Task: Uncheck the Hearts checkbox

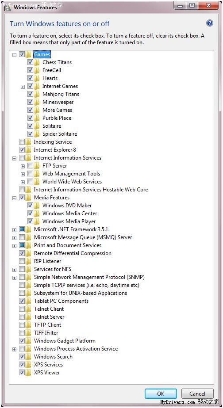Action: point(30,78)
